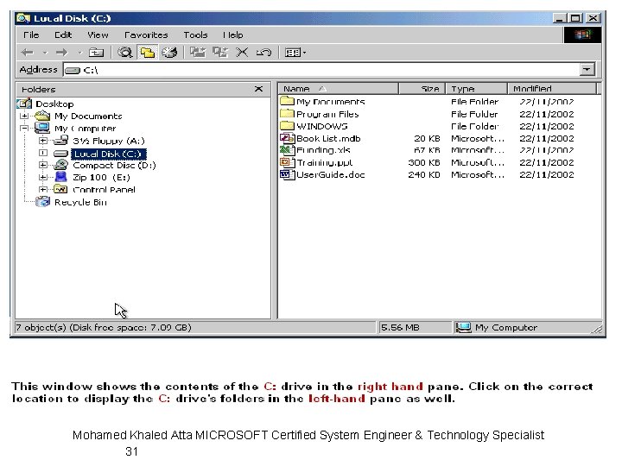Open the View menu
622x466 pixels.
click(98, 35)
